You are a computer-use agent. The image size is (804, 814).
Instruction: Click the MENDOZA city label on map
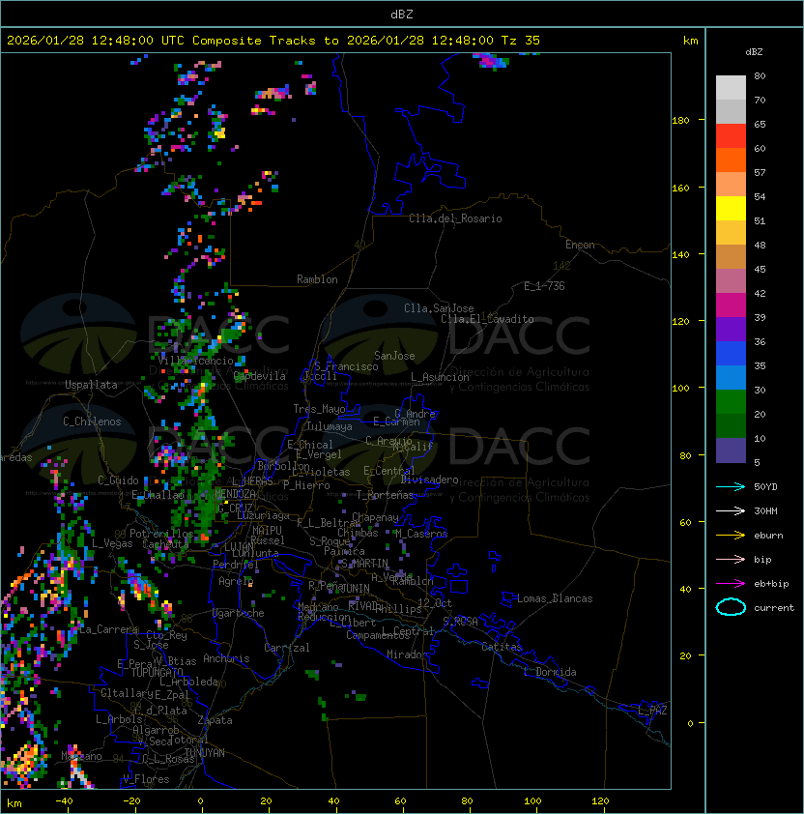pyautogui.click(x=235, y=493)
